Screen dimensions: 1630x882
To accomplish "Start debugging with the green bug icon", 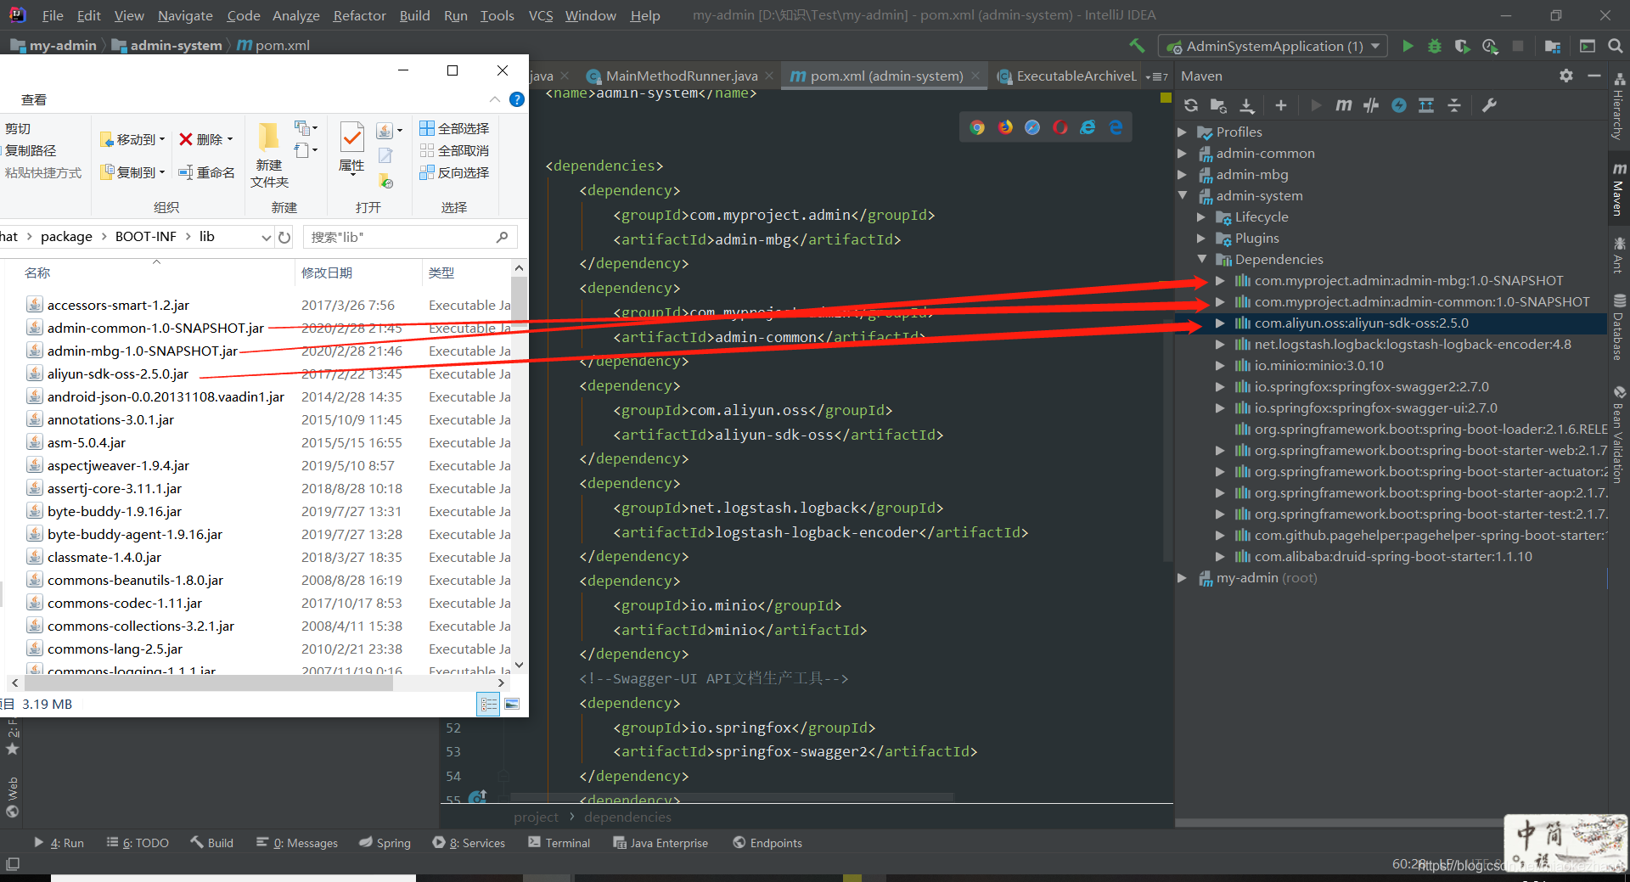I will point(1435,46).
